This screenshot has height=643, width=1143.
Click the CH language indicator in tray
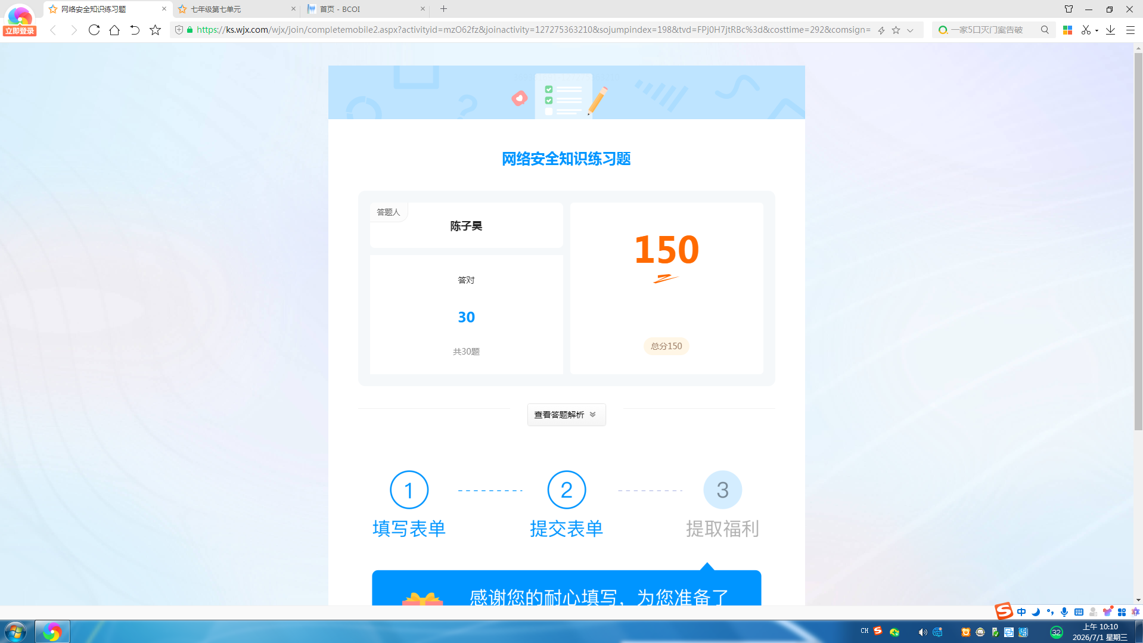tap(865, 630)
